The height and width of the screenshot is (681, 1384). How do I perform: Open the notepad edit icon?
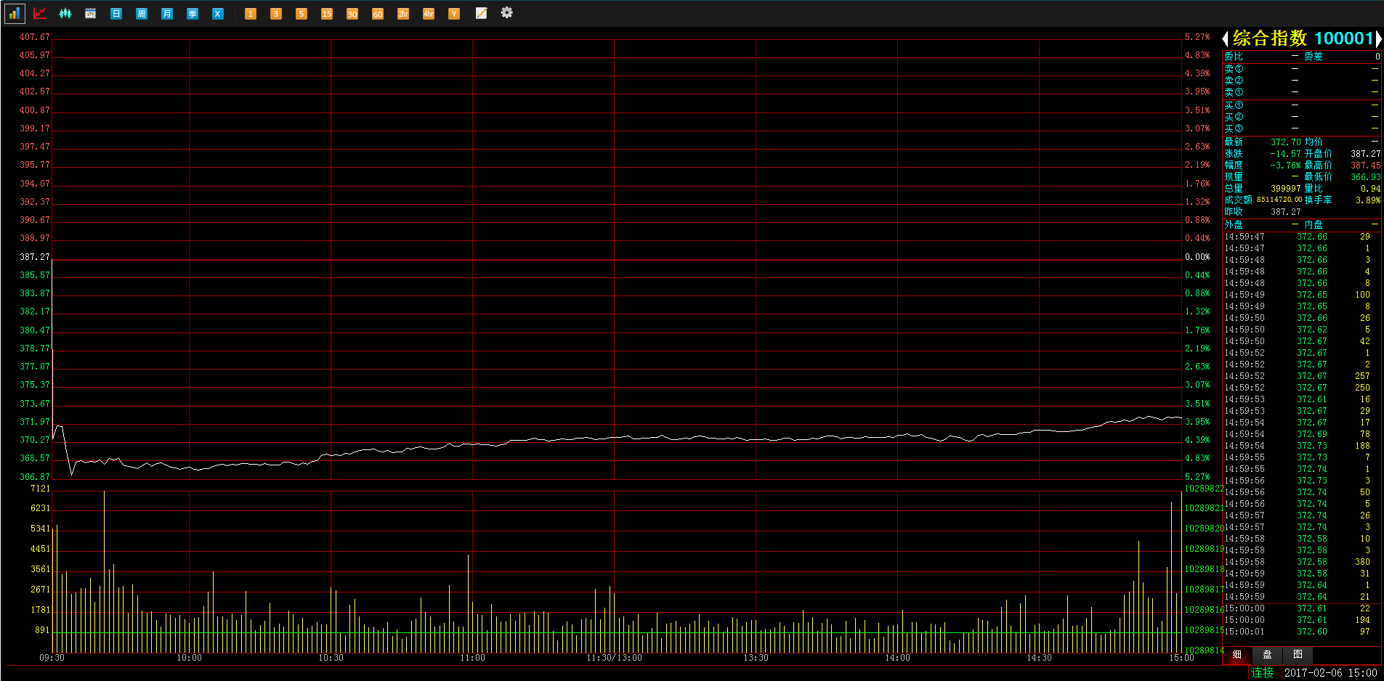coord(481,13)
